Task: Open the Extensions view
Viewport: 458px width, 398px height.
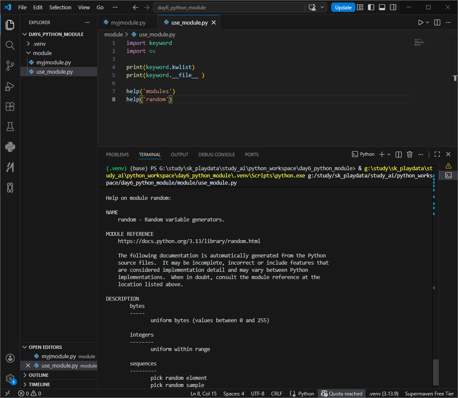Action: point(10,106)
